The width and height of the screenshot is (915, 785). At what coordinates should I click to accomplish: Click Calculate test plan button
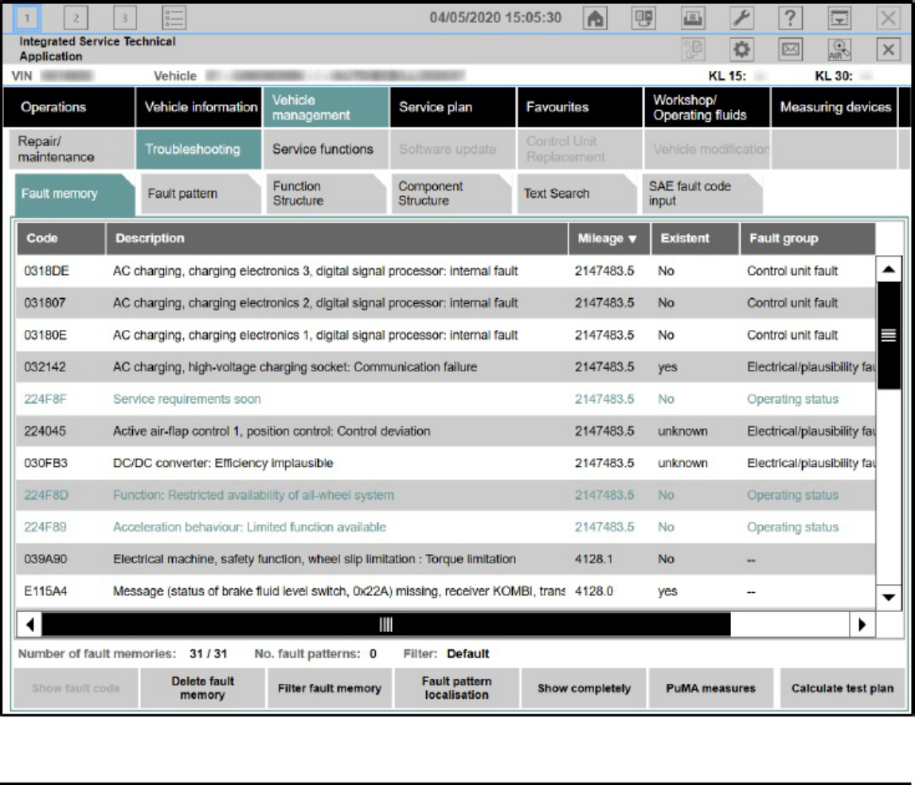click(843, 688)
